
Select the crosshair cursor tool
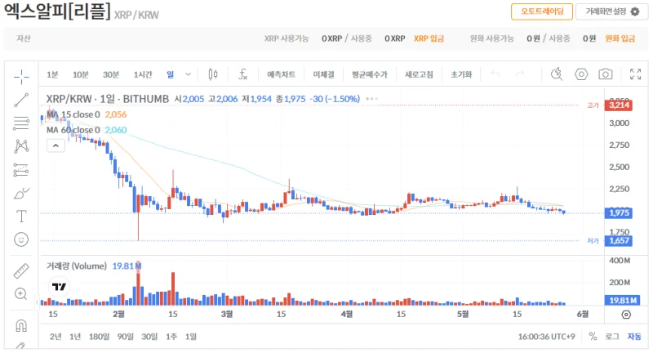pyautogui.click(x=21, y=77)
